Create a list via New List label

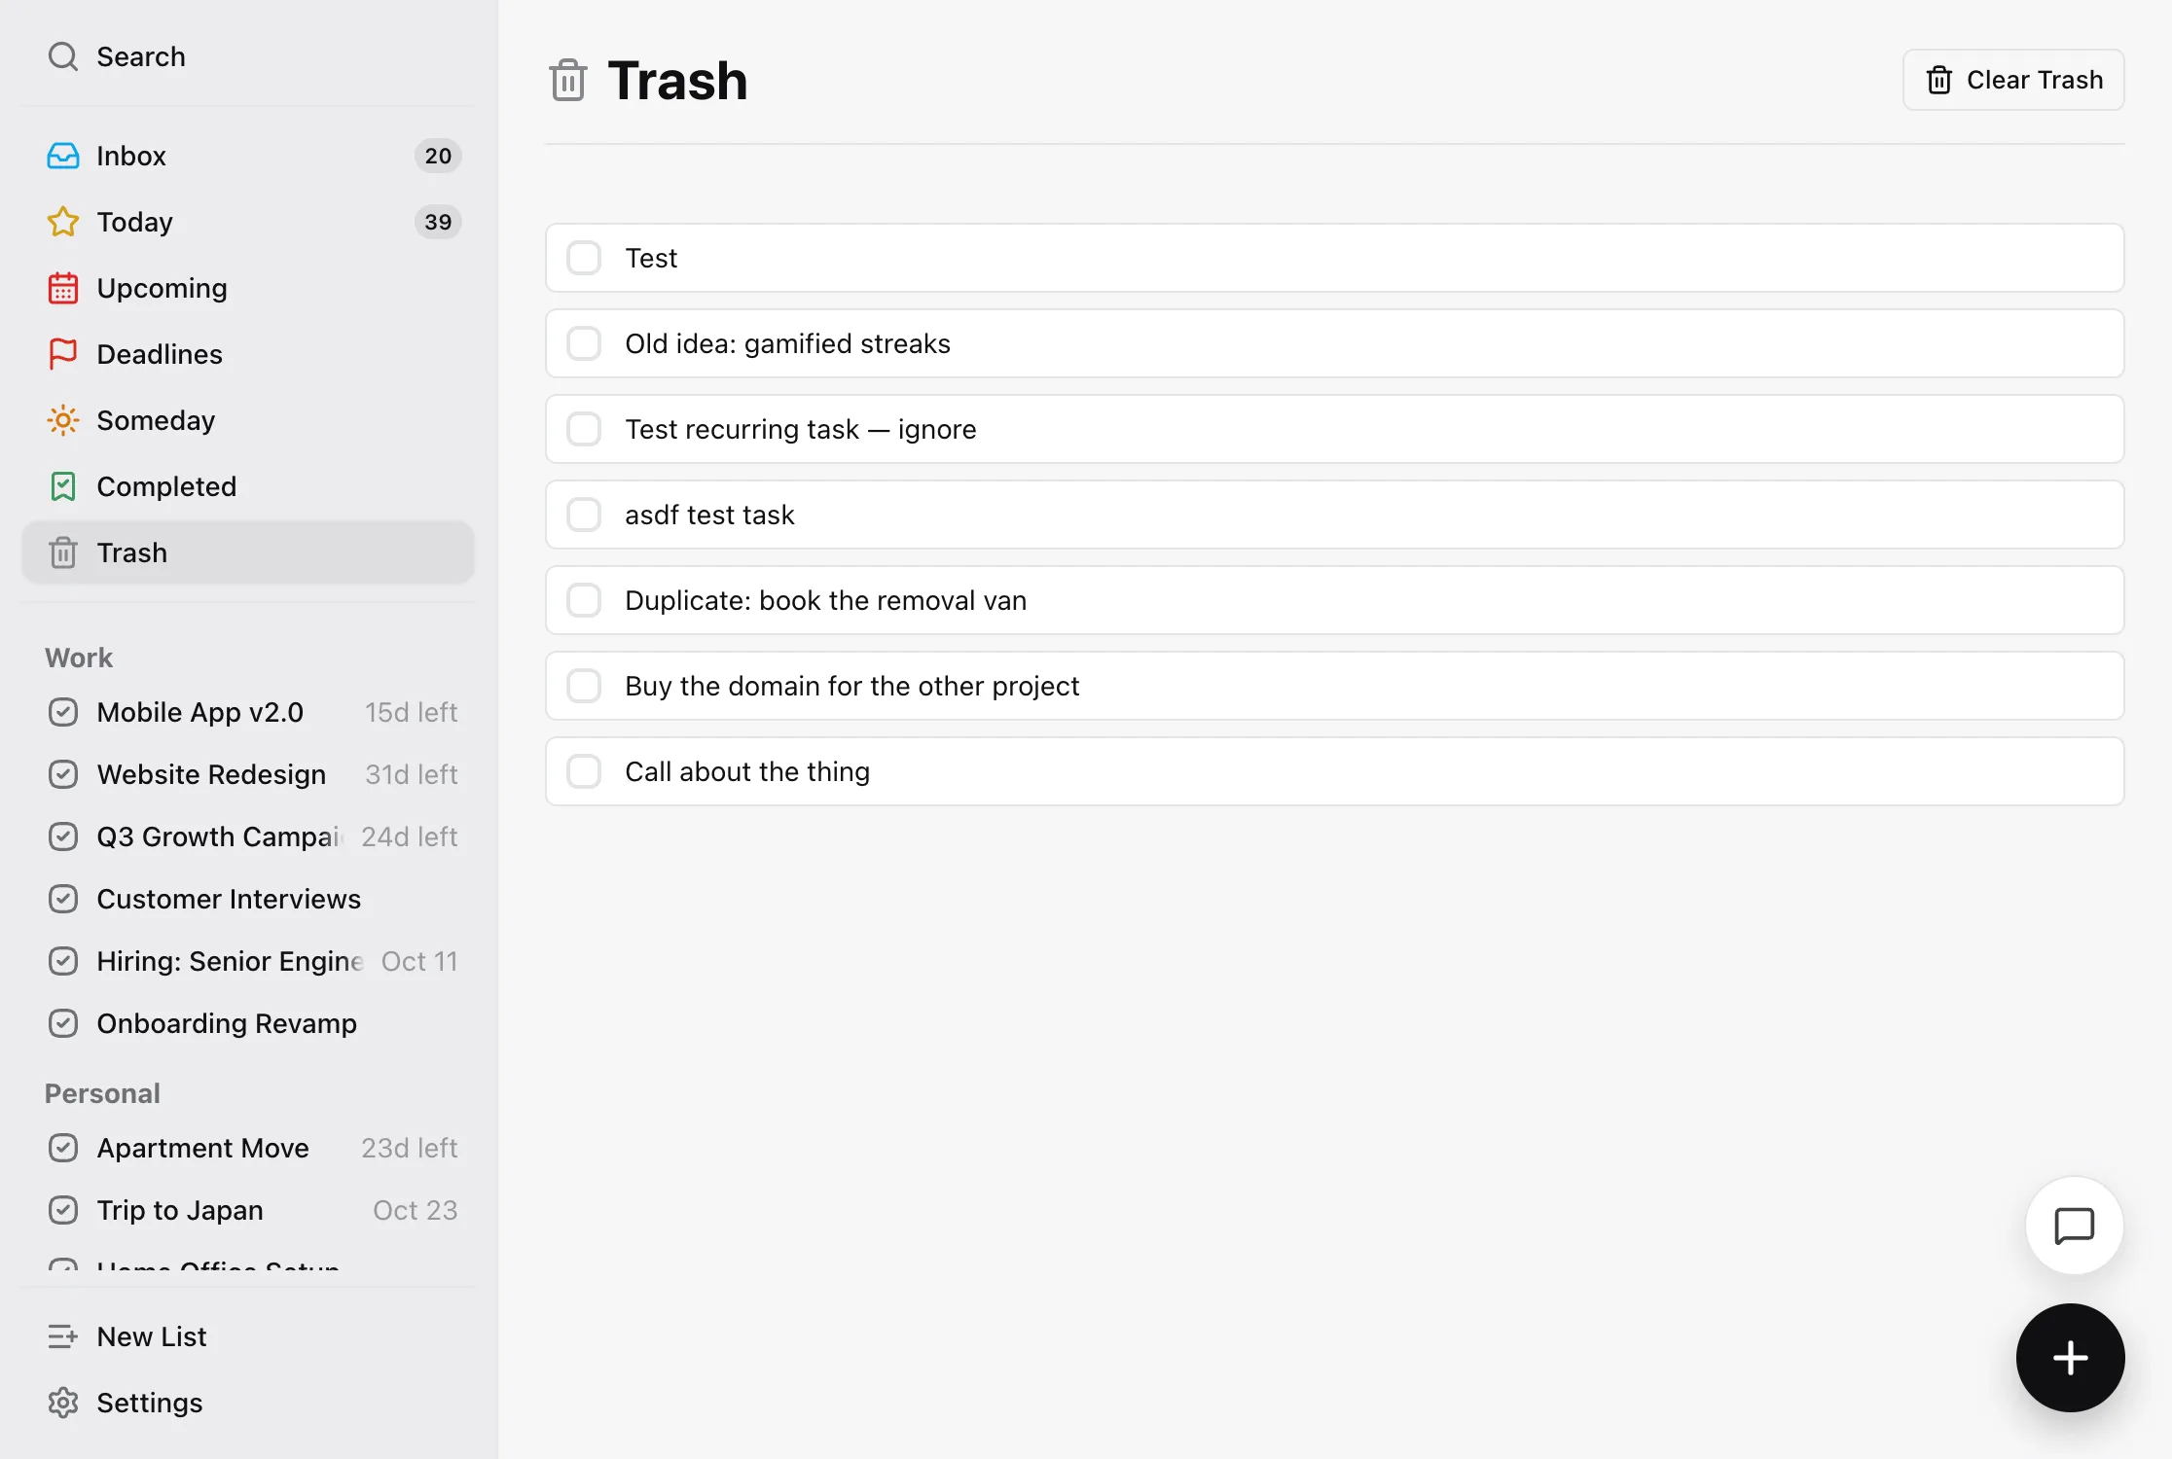[x=152, y=1336]
